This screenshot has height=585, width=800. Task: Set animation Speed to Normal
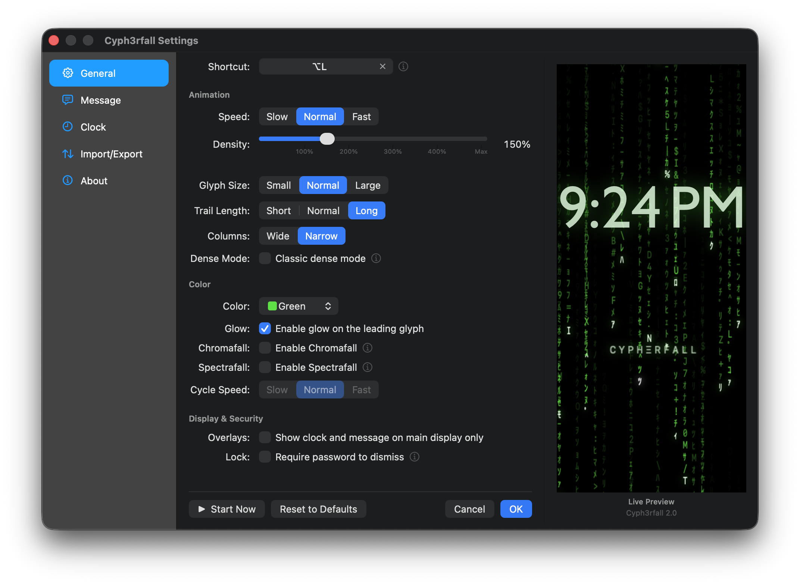[x=320, y=116]
